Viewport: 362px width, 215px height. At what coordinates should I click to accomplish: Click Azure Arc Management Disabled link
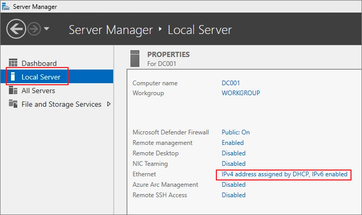coord(234,185)
